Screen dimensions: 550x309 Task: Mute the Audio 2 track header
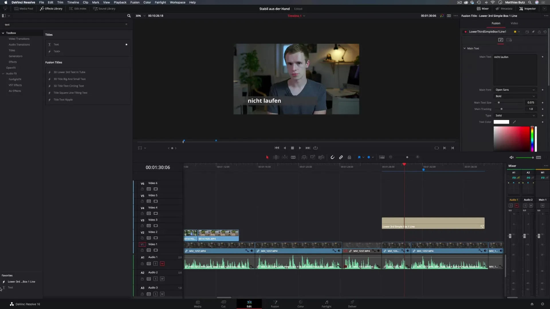(x=162, y=279)
